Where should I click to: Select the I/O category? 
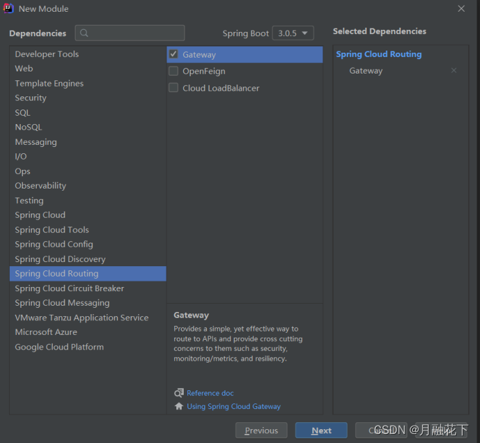[88, 157]
